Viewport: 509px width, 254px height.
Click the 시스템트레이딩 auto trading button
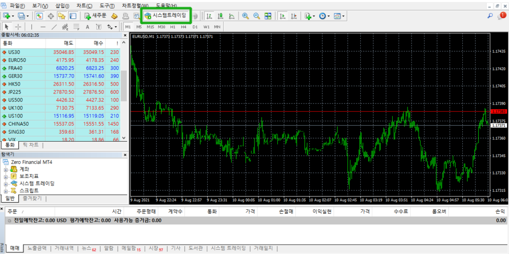pyautogui.click(x=166, y=15)
